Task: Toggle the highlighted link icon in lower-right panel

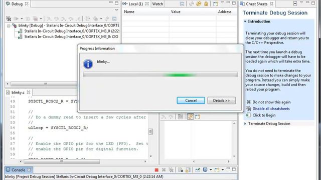Action: click(x=190, y=116)
